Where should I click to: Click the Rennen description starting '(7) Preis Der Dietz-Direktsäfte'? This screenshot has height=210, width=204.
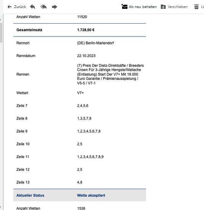click(110, 74)
